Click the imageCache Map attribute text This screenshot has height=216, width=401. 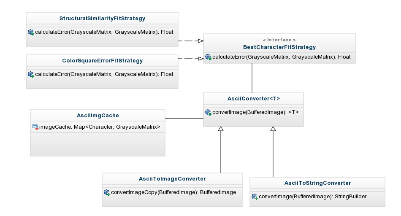tap(100, 127)
